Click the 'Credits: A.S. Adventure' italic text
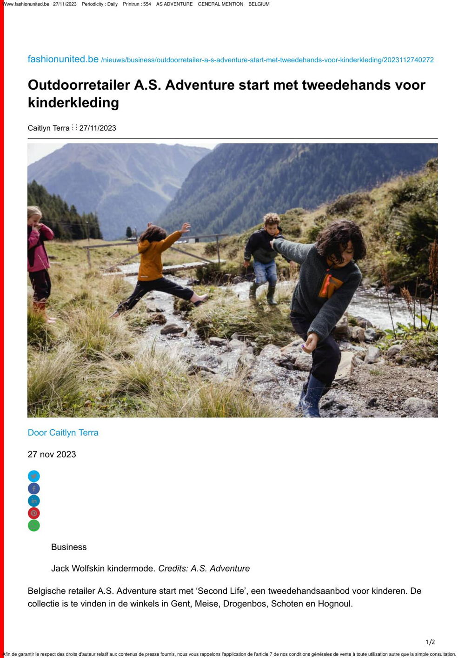 click(x=204, y=568)
